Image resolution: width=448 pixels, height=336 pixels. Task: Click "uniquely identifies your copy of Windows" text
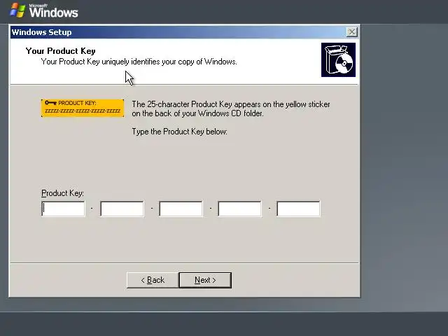[x=169, y=62]
